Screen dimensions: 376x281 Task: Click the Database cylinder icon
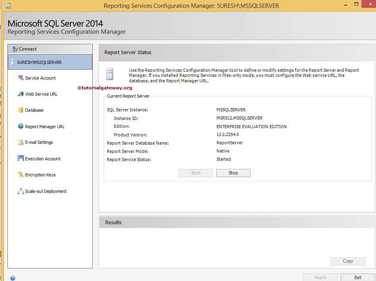21,110
